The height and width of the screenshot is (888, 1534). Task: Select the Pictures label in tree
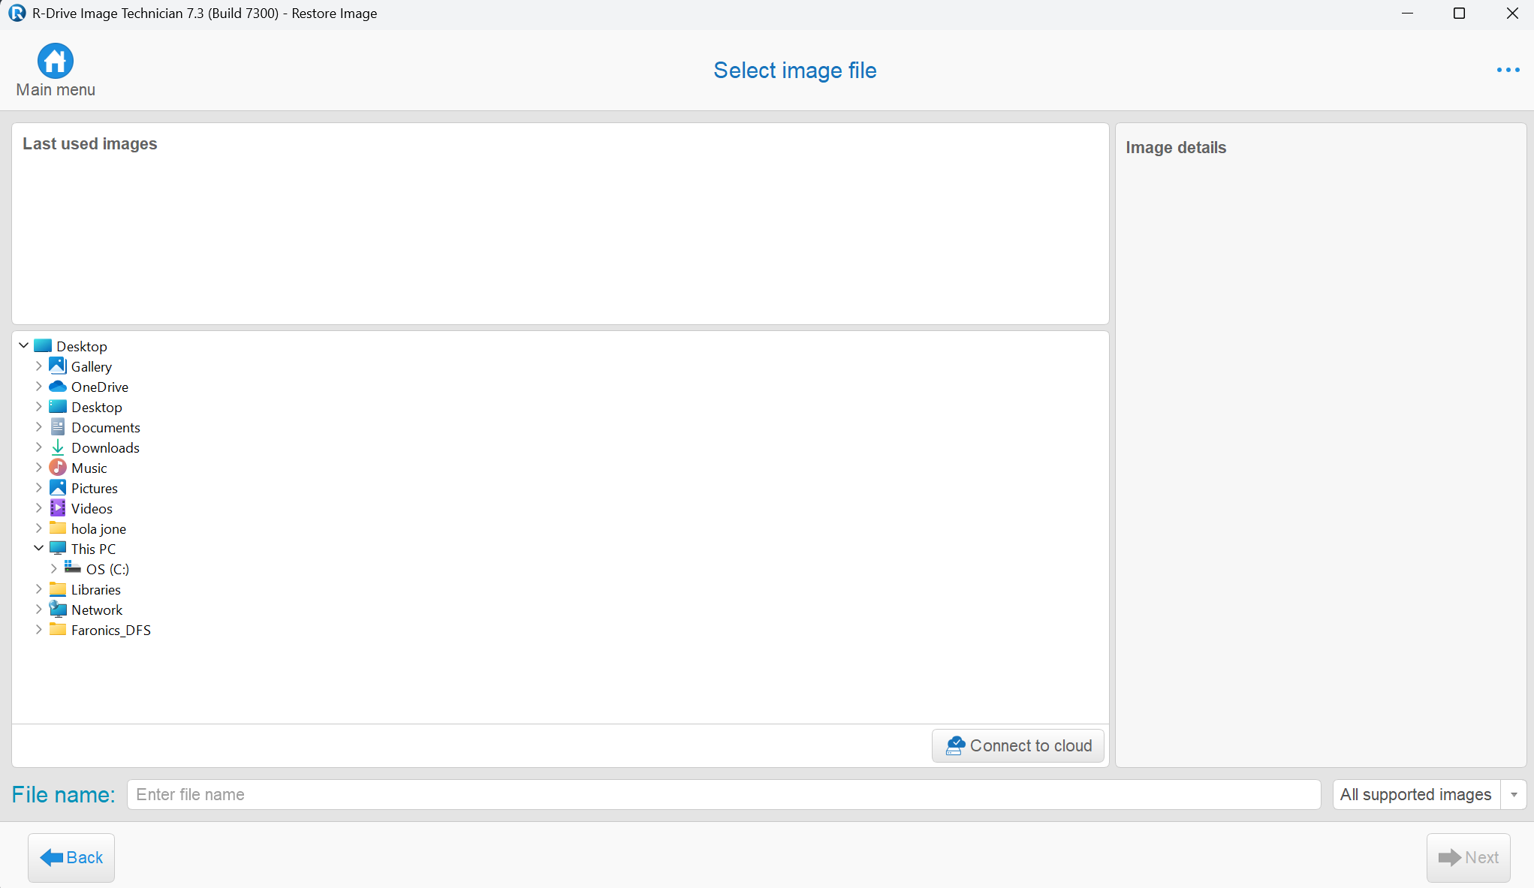95,488
